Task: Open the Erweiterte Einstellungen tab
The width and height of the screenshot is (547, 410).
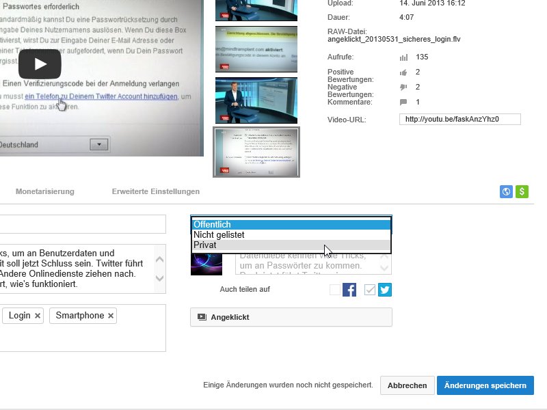Action: pos(156,191)
